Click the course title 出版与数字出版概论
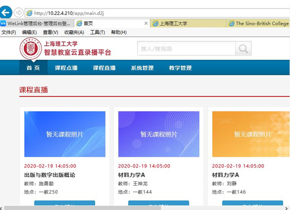 tap(50, 175)
